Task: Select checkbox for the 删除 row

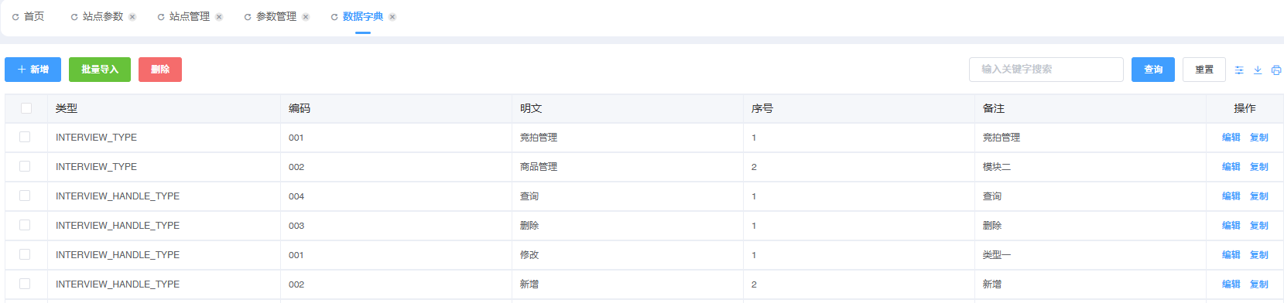Action: 25,225
